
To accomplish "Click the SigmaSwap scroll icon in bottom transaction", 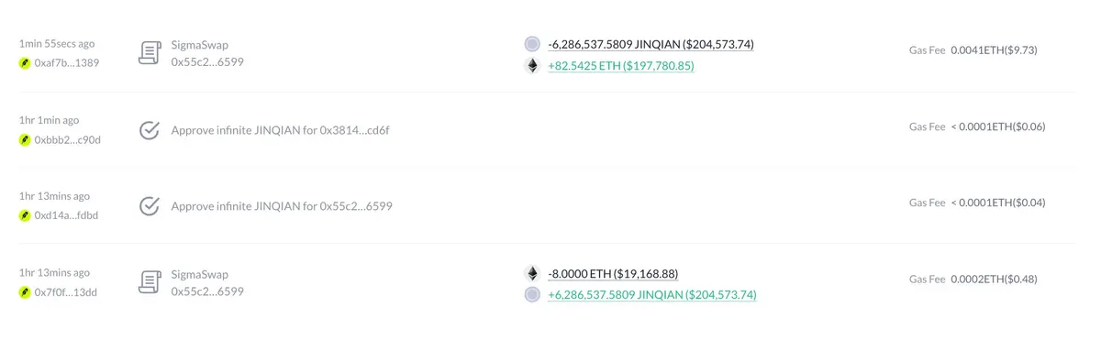I will coord(150,282).
